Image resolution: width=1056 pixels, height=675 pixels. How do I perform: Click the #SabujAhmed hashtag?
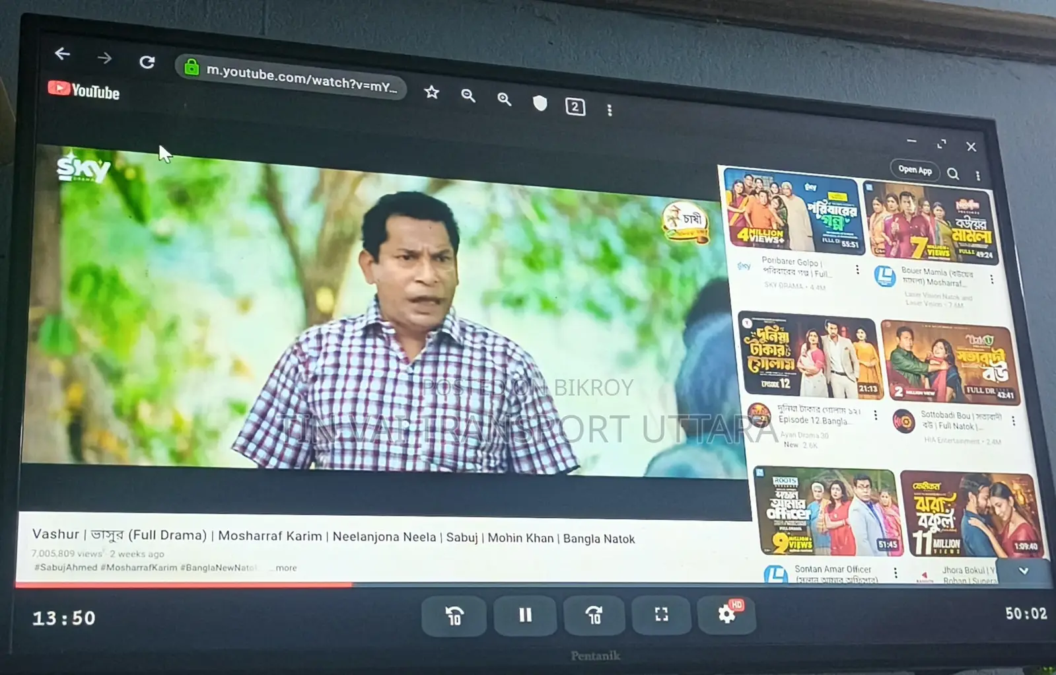(x=65, y=567)
